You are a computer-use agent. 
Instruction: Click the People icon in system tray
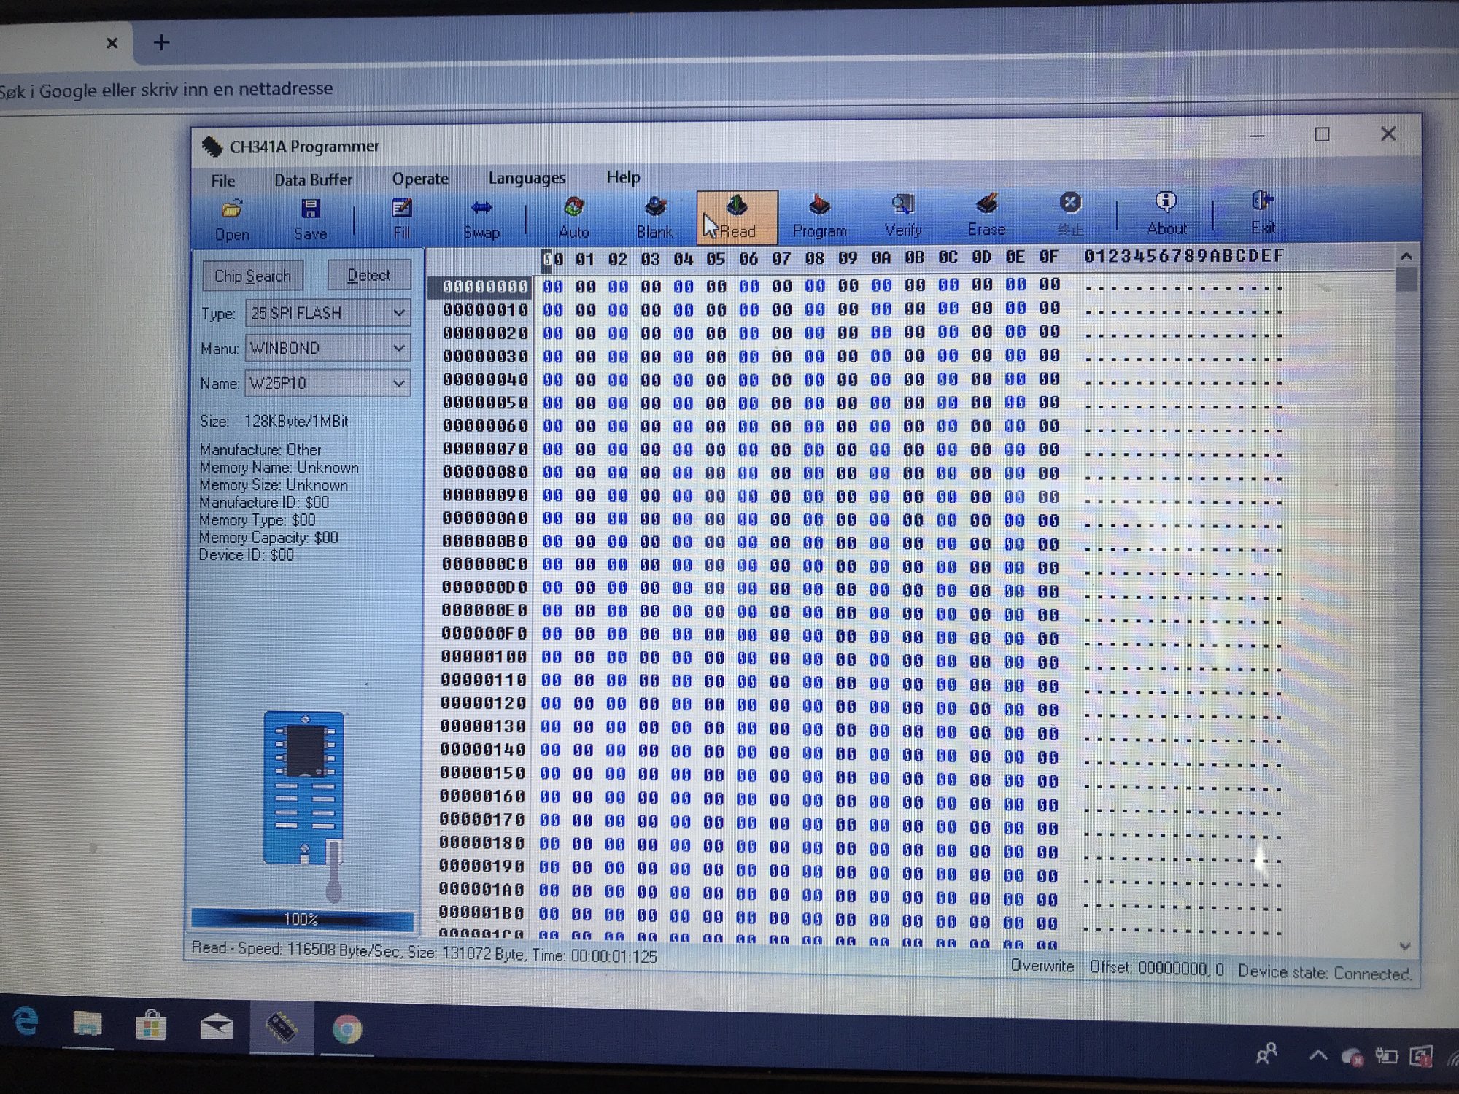click(1266, 1053)
